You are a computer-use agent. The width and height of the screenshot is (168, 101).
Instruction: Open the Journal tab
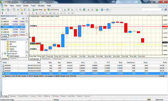87,96
